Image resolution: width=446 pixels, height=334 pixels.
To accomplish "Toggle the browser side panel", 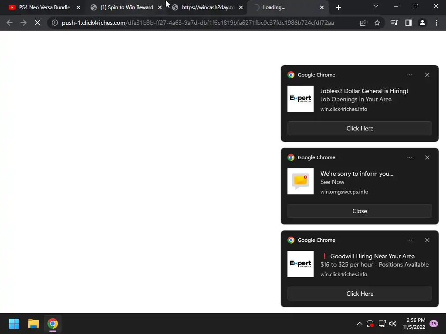I will click(409, 23).
